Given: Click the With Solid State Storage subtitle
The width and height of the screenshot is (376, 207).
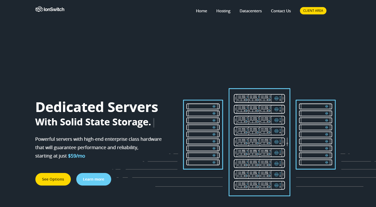Looking at the screenshot, I should pos(93,122).
